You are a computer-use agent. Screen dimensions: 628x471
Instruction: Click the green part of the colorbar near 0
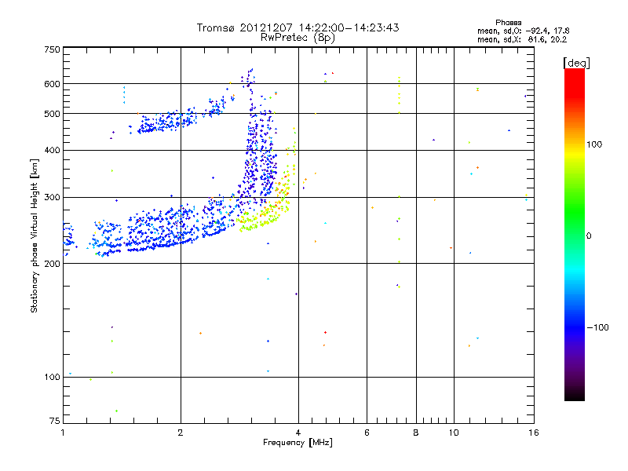575,225
